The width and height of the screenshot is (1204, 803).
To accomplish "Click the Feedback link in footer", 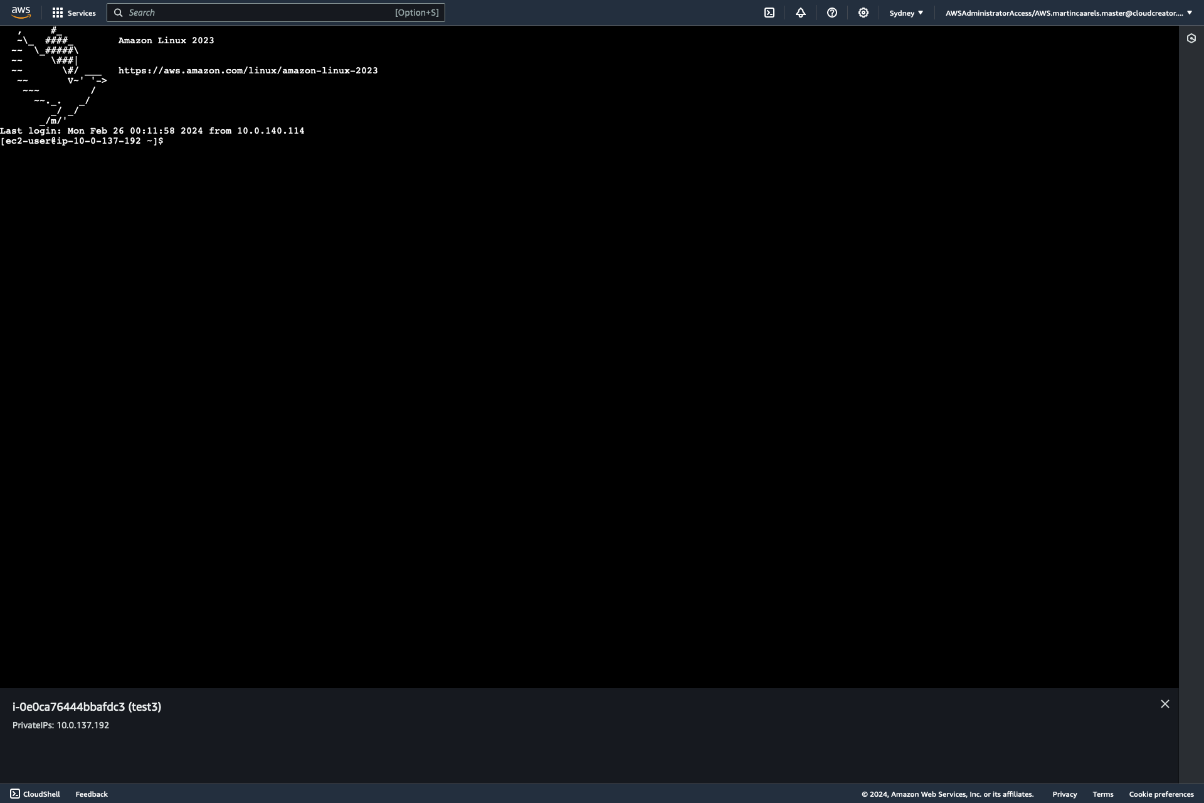I will point(92,794).
